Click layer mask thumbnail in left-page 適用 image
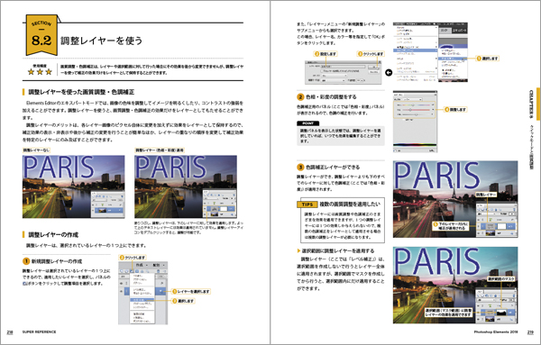 [x=224, y=209]
